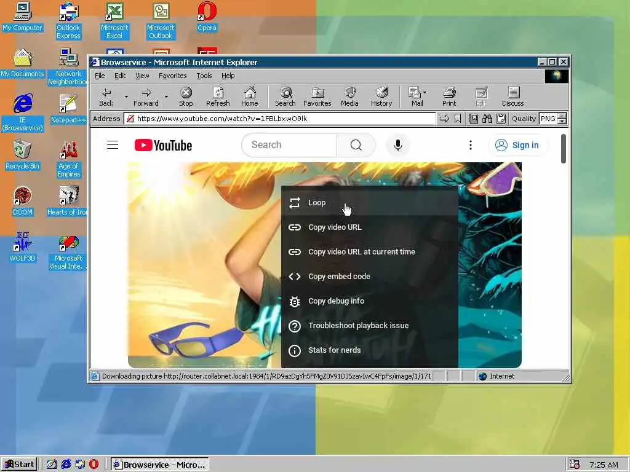Select the My Documents desktop icon
The height and width of the screenshot is (472, 630).
coord(23,63)
